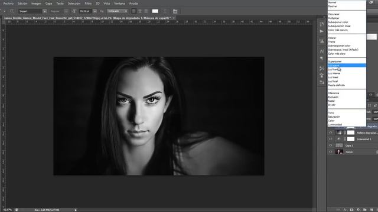
Task: Open the Brush panel icon
Action: coord(321,75)
